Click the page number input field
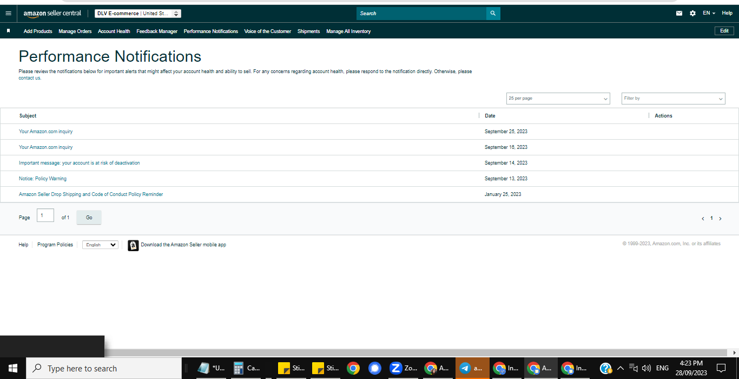 pos(45,215)
